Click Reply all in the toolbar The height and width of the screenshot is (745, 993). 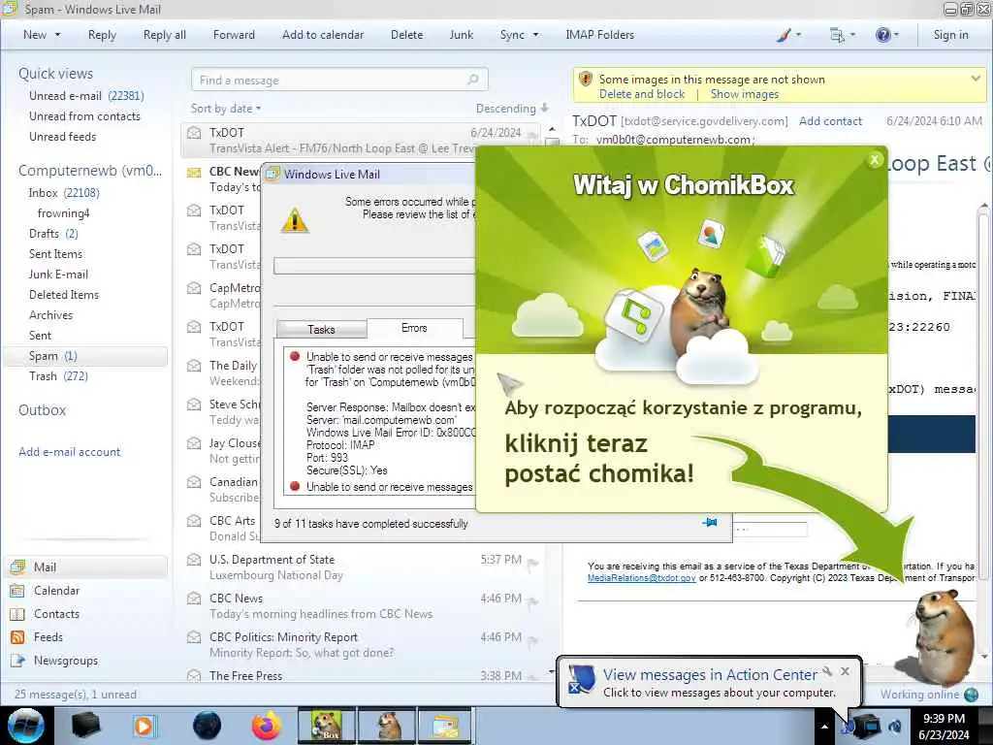(165, 35)
